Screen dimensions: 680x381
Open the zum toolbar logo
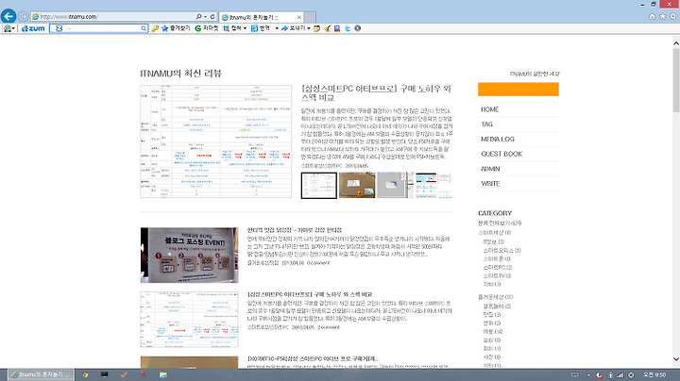[33, 28]
